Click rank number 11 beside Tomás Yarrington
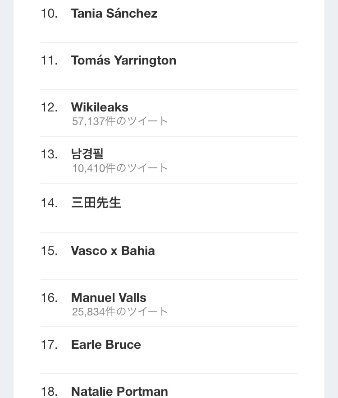 tap(49, 60)
